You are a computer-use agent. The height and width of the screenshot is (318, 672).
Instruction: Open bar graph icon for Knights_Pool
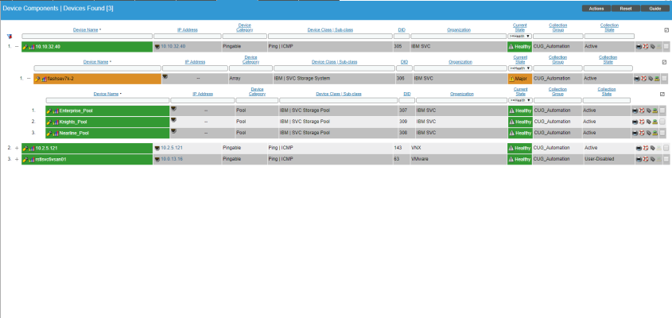tap(56, 122)
